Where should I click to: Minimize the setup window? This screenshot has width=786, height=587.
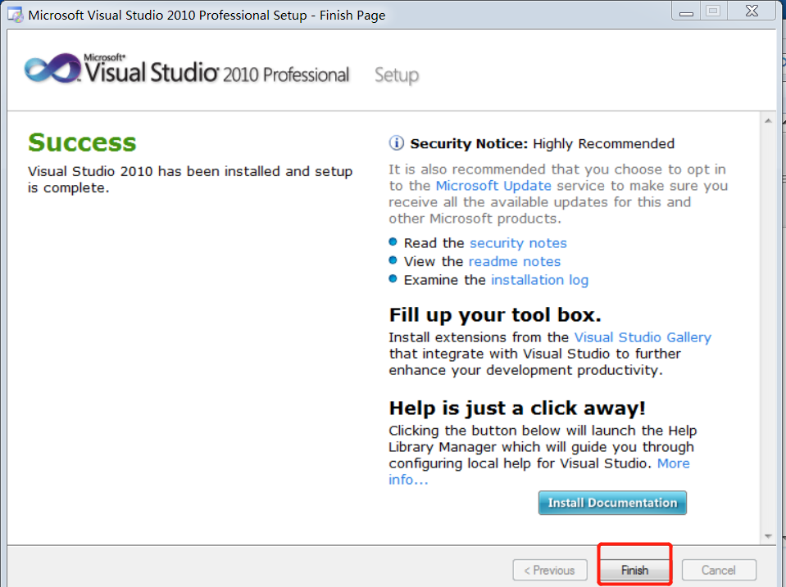685,11
